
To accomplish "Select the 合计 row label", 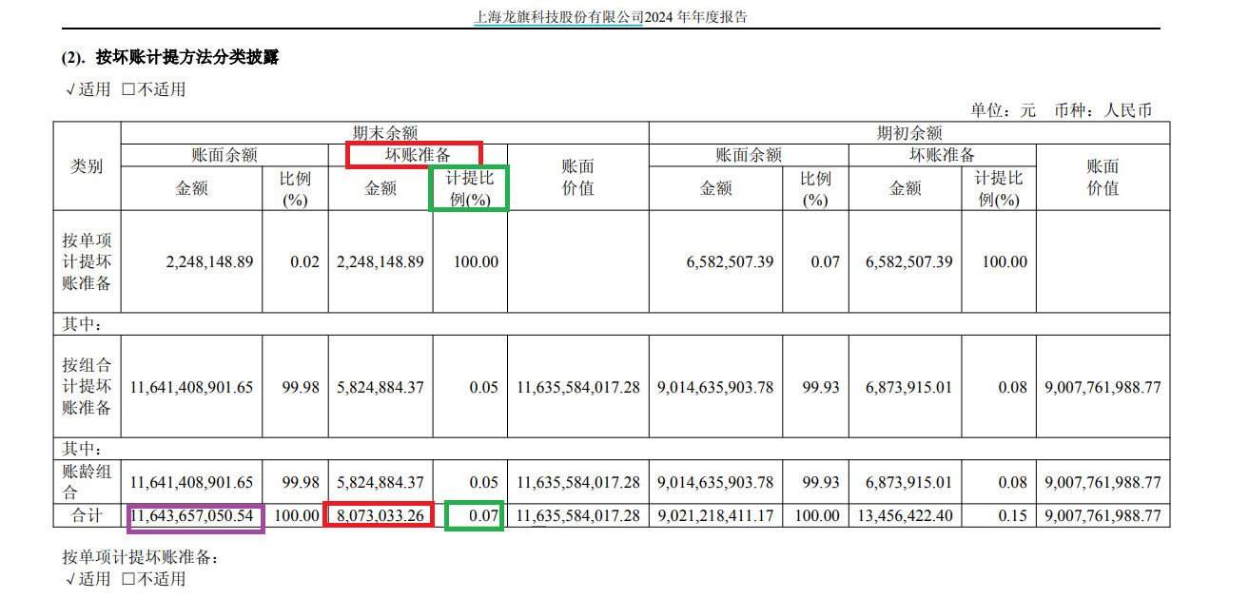I will tap(87, 516).
